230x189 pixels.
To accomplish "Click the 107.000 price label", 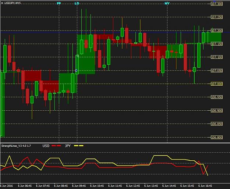I will 217,84.
